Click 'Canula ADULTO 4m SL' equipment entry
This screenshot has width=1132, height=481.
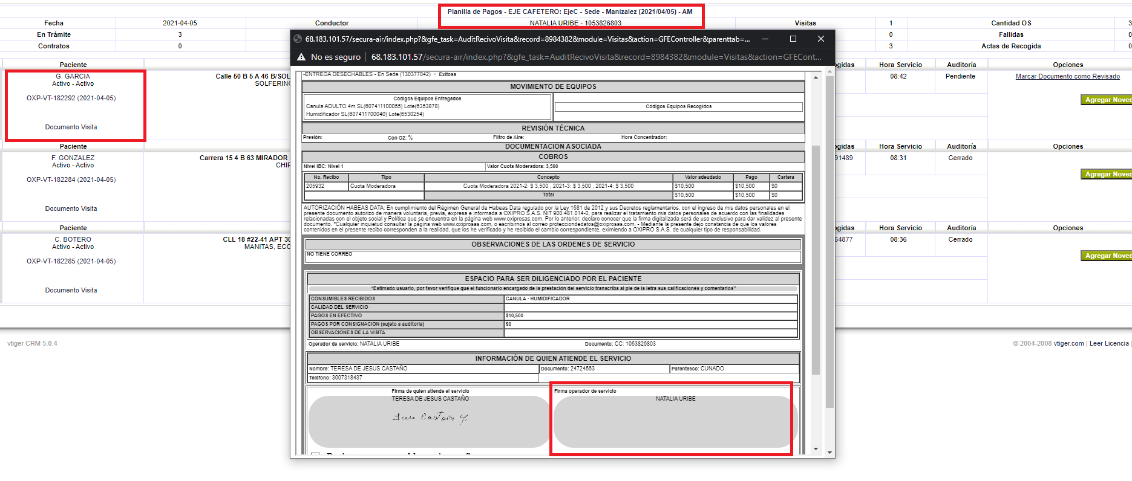[373, 106]
